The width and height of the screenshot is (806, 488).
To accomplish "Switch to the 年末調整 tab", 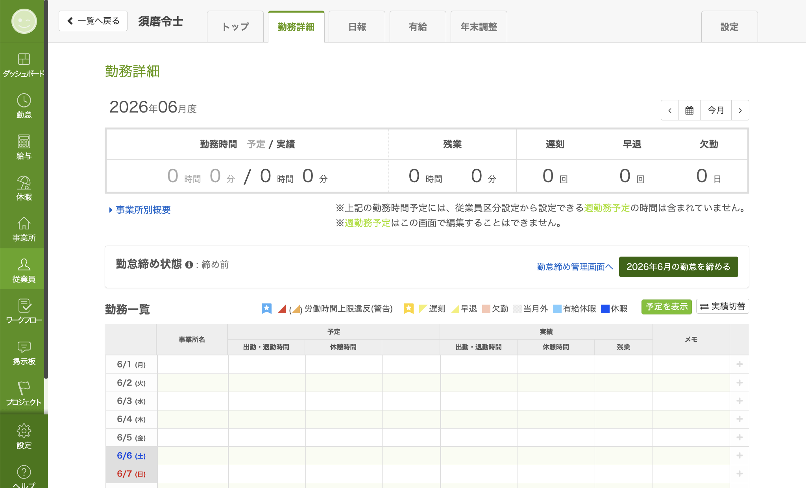I will pyautogui.click(x=479, y=27).
